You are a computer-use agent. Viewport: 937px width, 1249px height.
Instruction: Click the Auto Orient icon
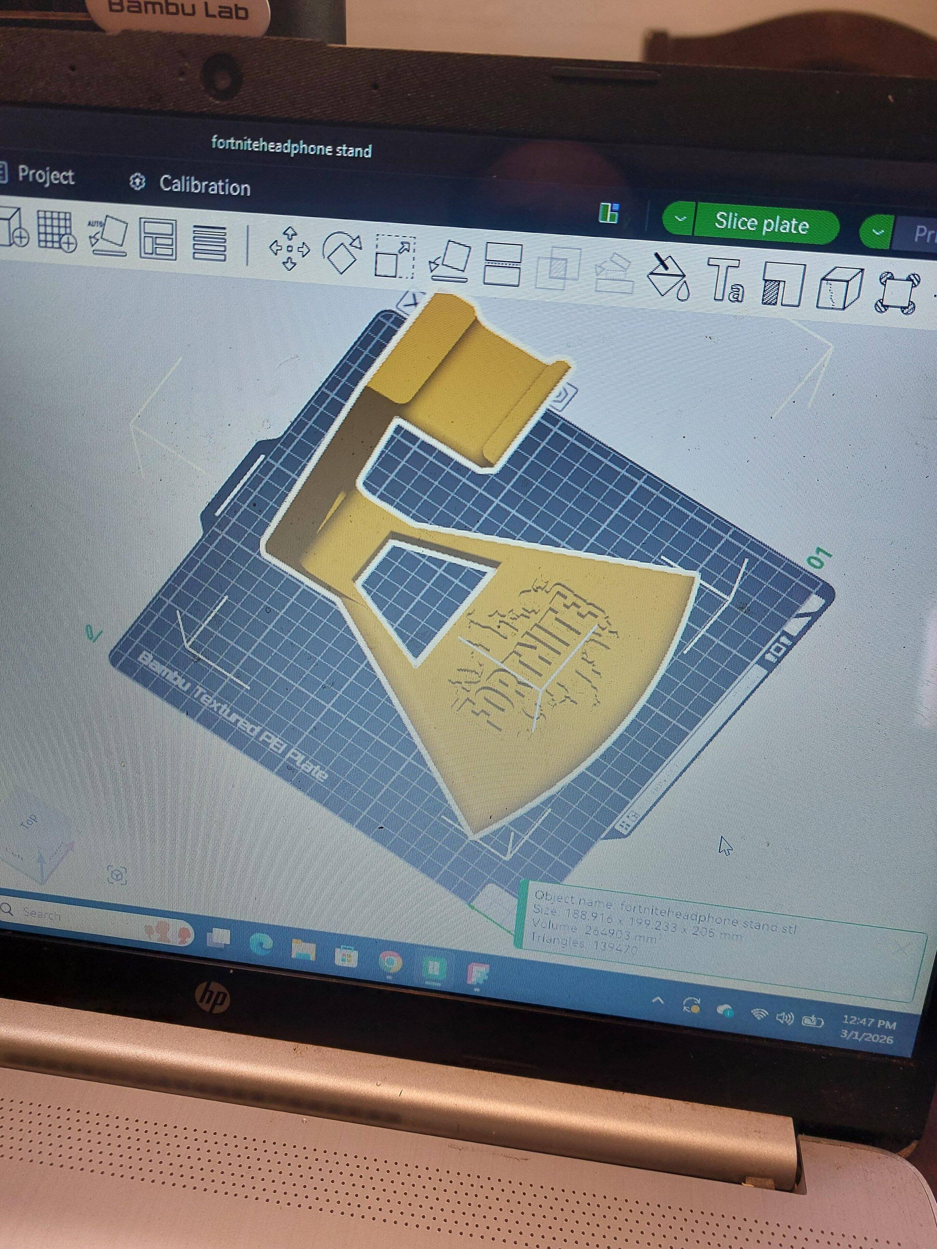tap(108, 235)
